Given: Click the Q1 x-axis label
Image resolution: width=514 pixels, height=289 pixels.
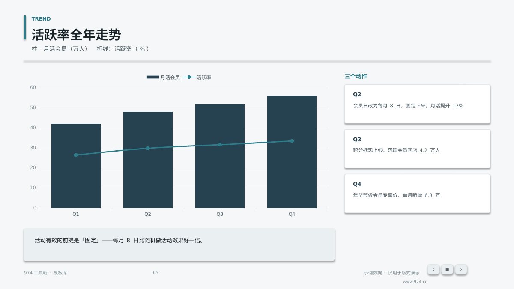Looking at the screenshot, I should [x=76, y=214].
